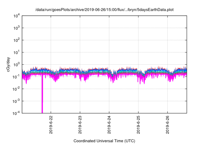Click the 10^4 y-axis tick label
This screenshot has height=144, width=206.
pos(16,16)
